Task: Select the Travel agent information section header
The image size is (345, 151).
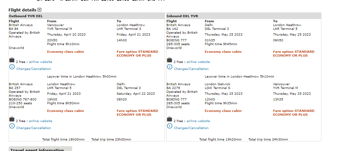Action: [x=37, y=150]
